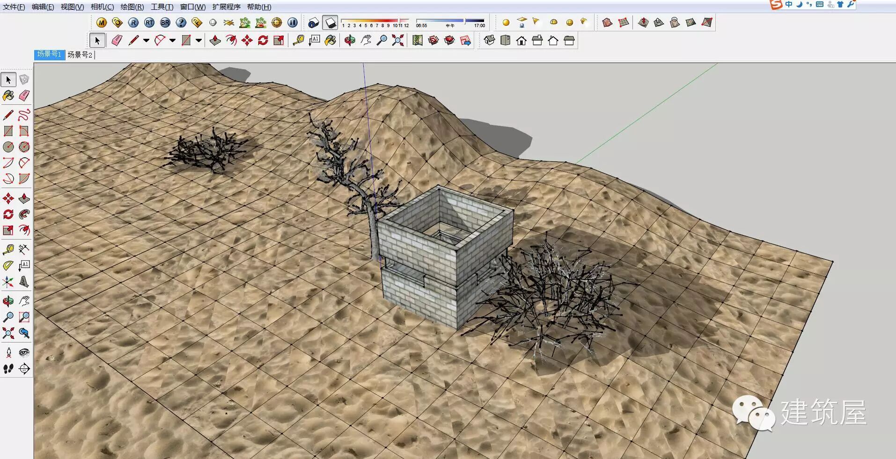This screenshot has width=896, height=459.
Task: Launch V-Ray RT interactive render
Action: point(149,22)
